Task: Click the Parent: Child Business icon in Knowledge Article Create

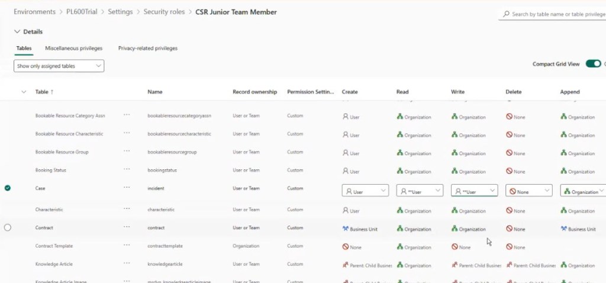Action: pyautogui.click(x=346, y=265)
